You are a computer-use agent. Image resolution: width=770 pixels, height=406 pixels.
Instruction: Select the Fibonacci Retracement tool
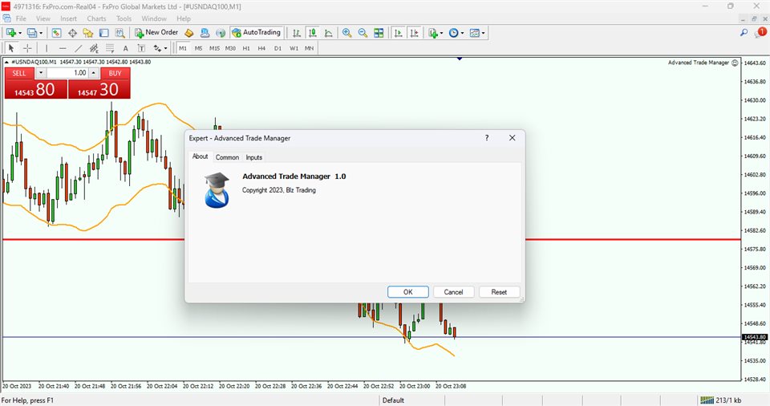(110, 48)
